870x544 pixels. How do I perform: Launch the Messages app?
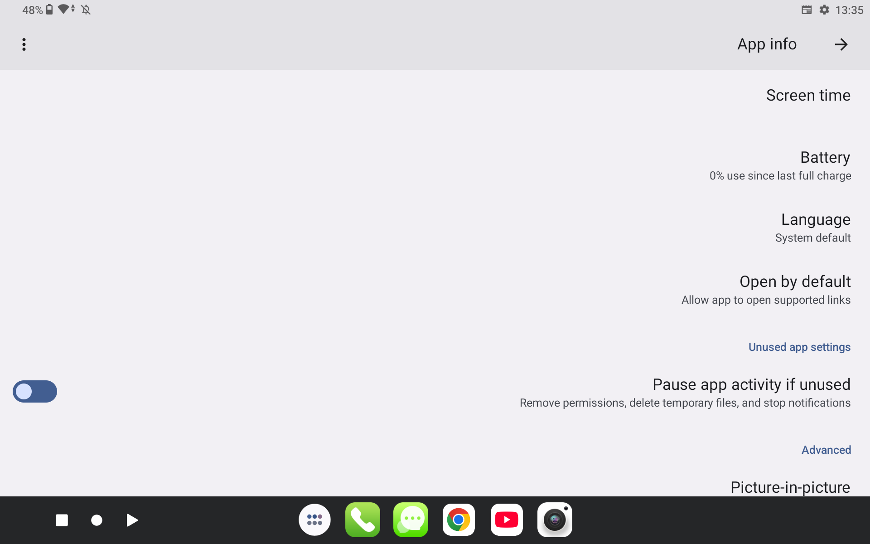point(411,520)
